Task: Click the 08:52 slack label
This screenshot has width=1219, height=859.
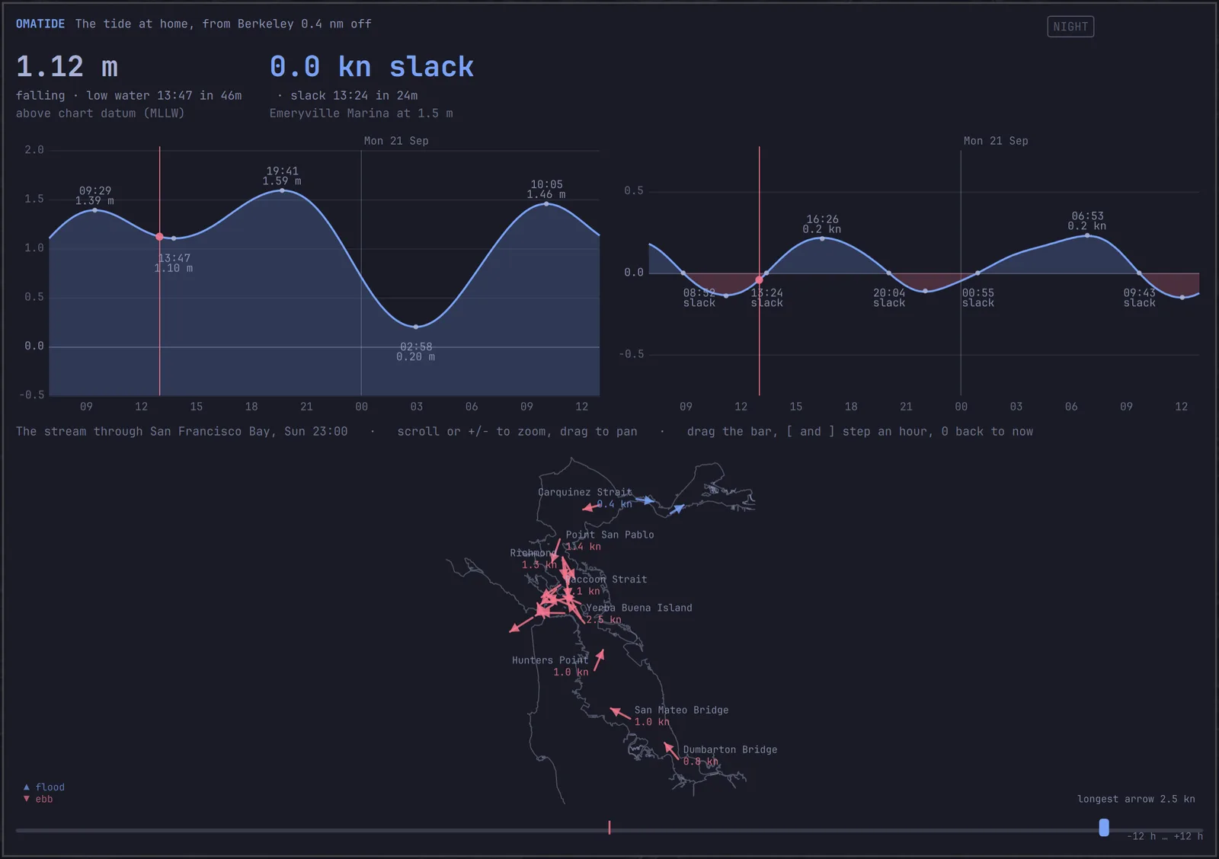Action: click(699, 298)
